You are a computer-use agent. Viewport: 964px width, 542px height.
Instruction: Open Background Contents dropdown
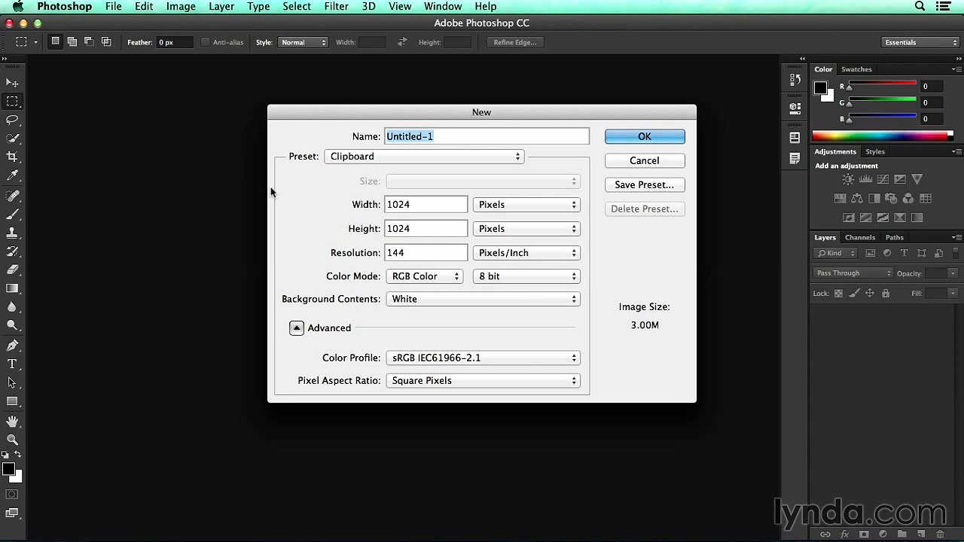coord(483,299)
